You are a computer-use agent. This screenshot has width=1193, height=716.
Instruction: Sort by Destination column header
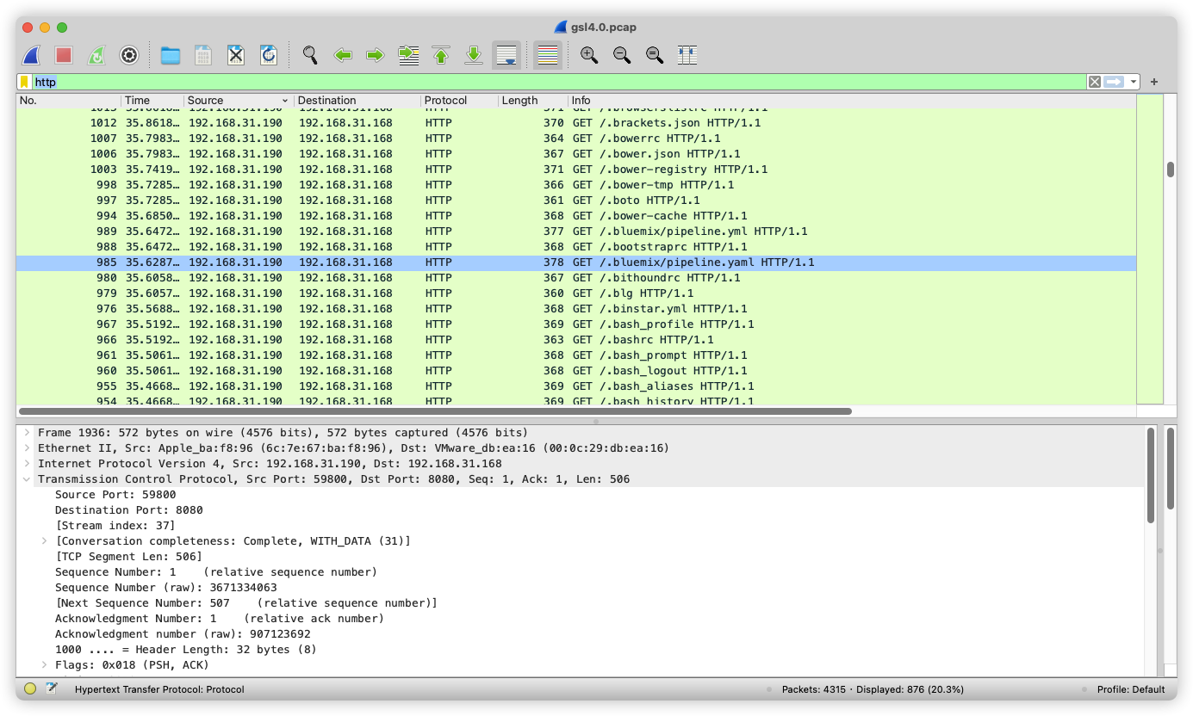(x=357, y=101)
